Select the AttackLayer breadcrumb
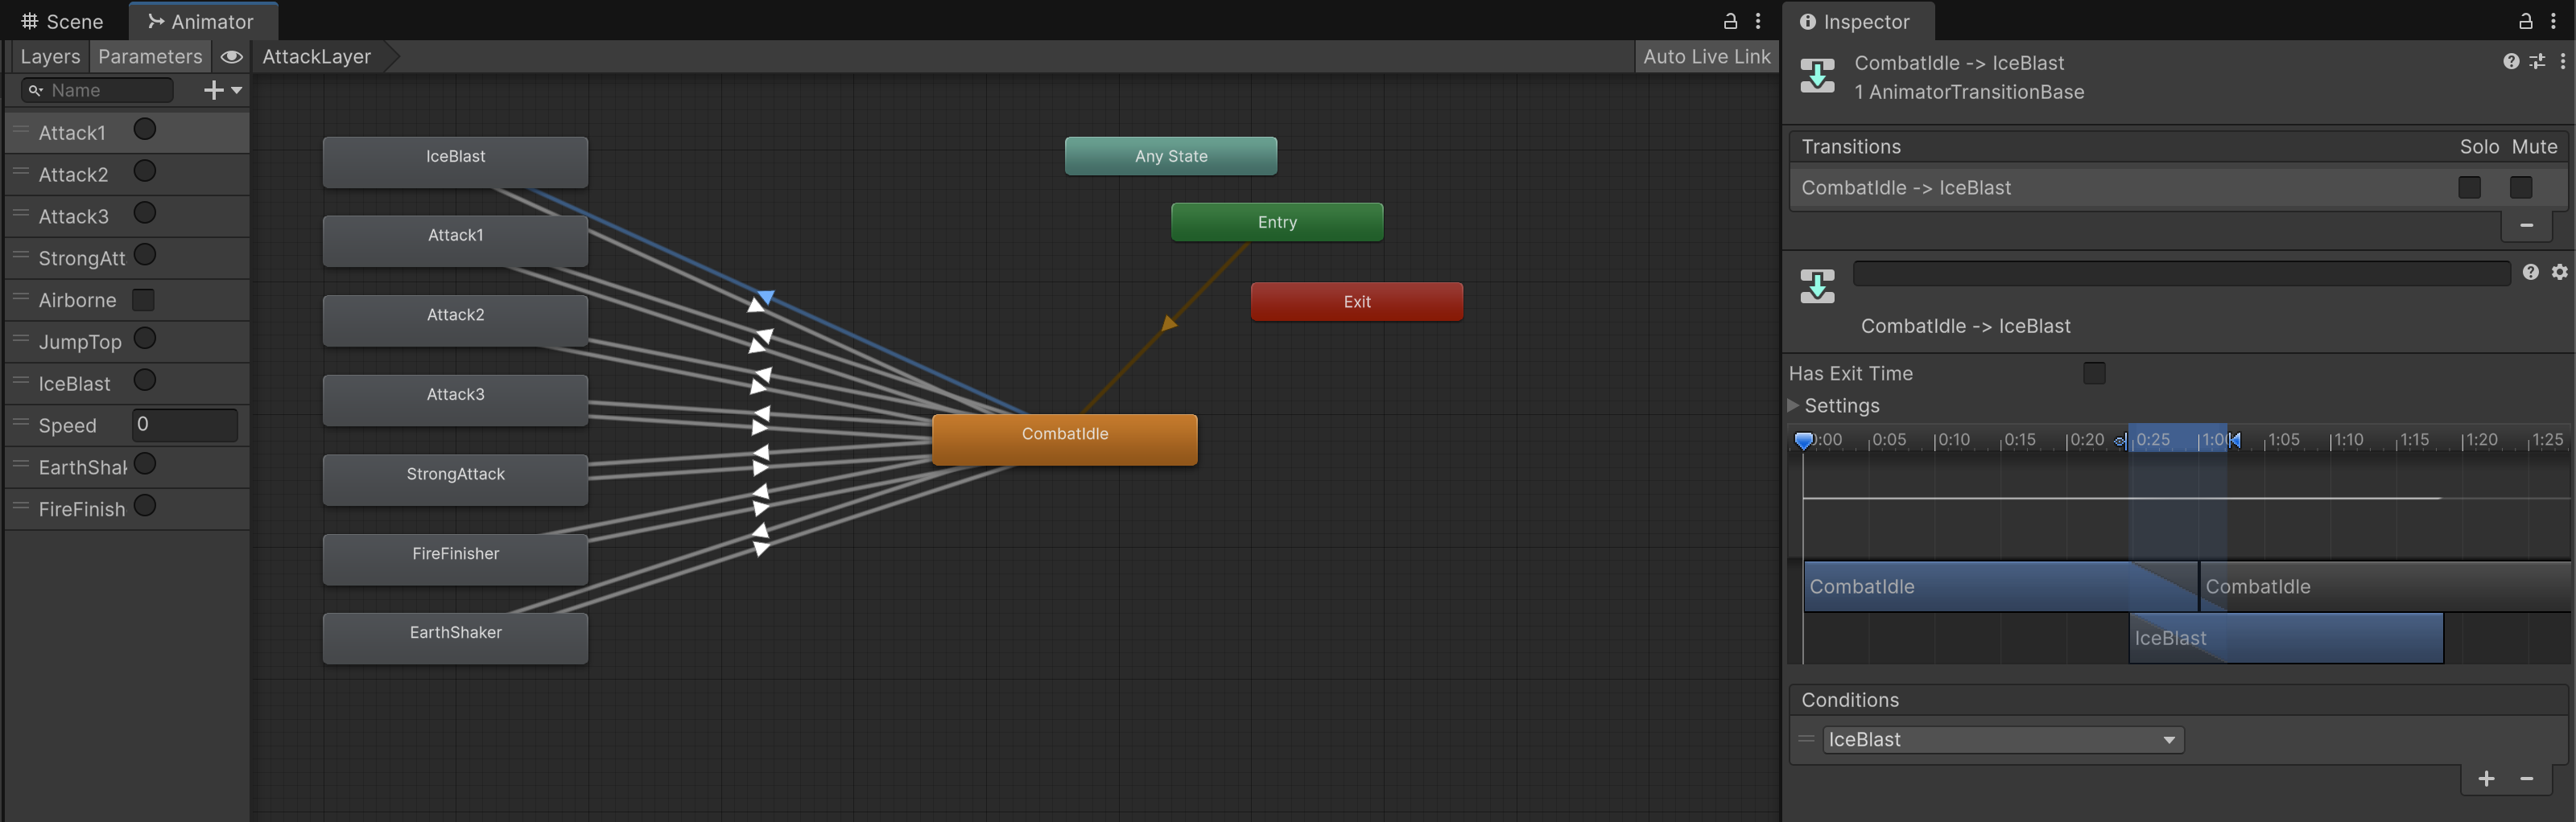 (317, 57)
